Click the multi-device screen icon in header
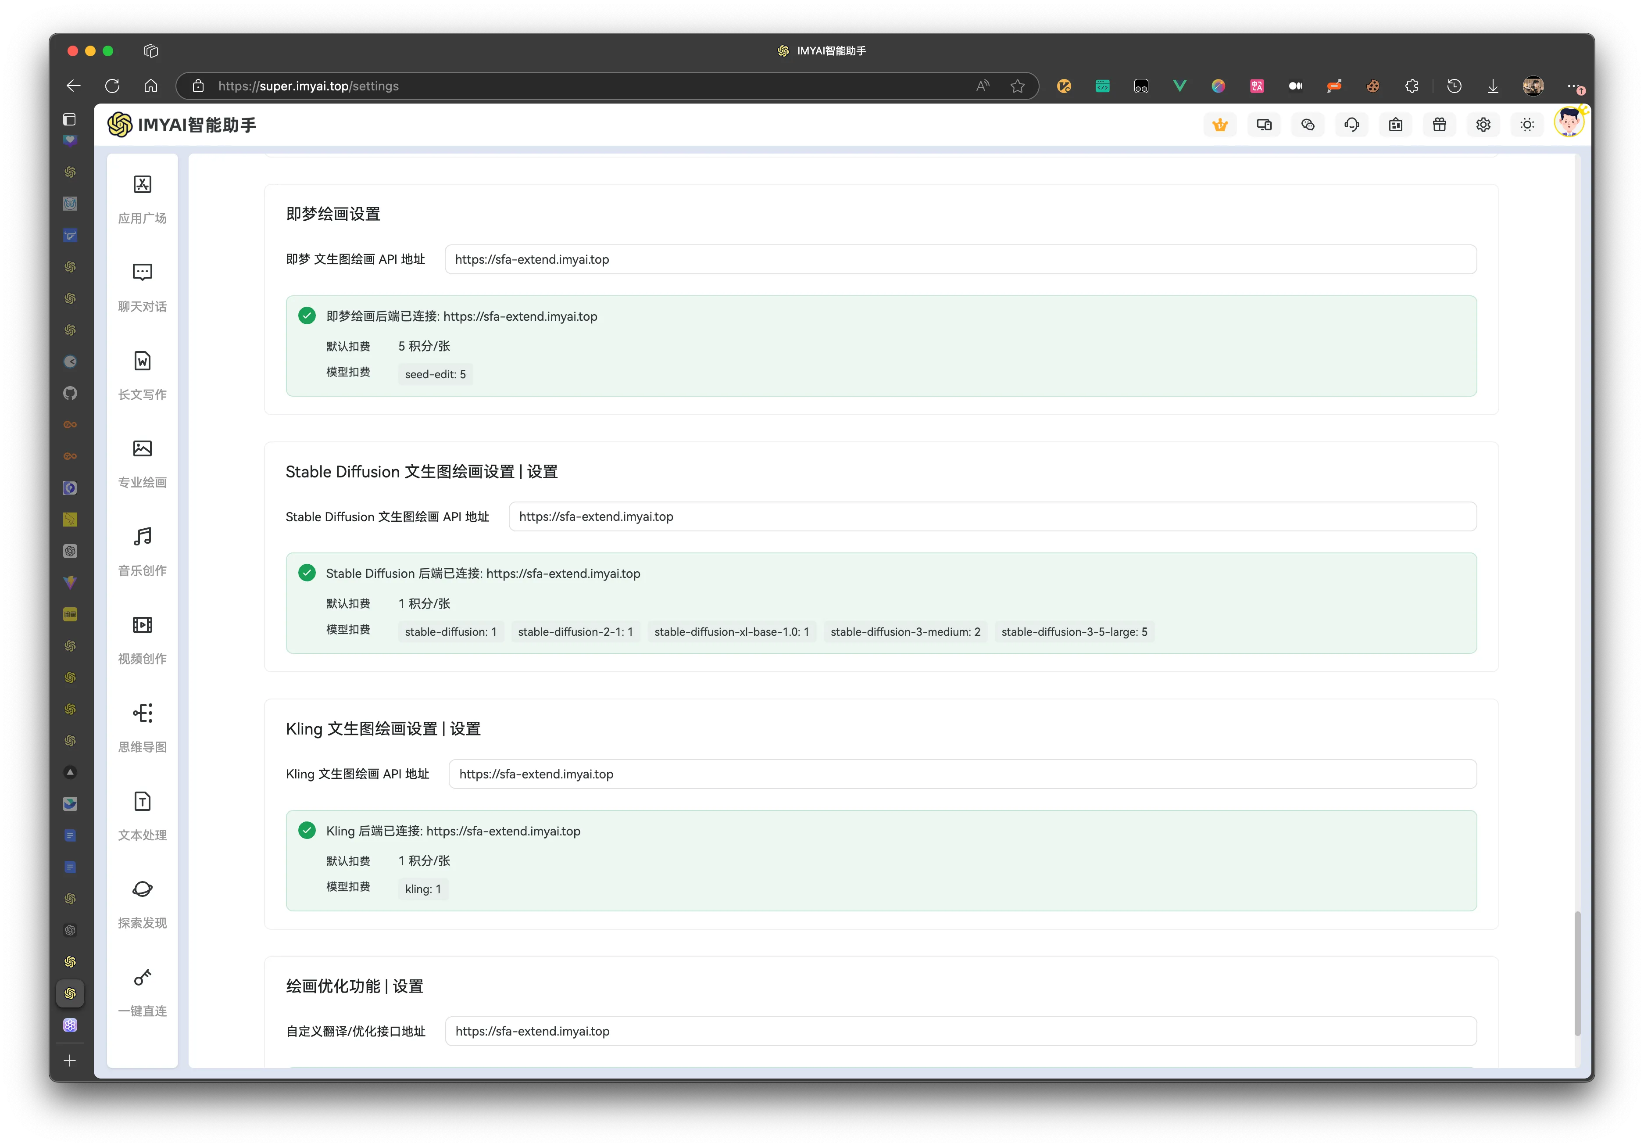The image size is (1644, 1147). click(x=1264, y=125)
